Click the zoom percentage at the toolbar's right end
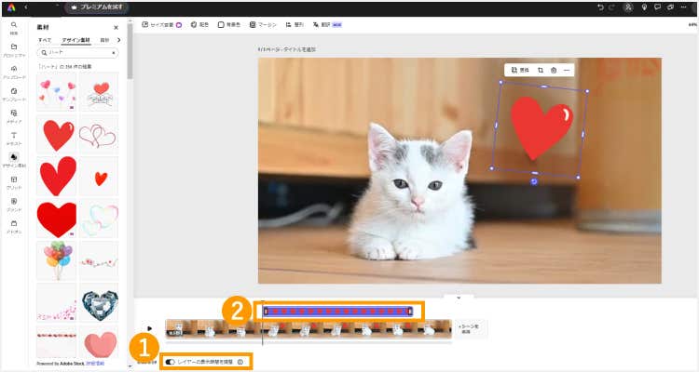The image size is (699, 372). click(x=692, y=25)
